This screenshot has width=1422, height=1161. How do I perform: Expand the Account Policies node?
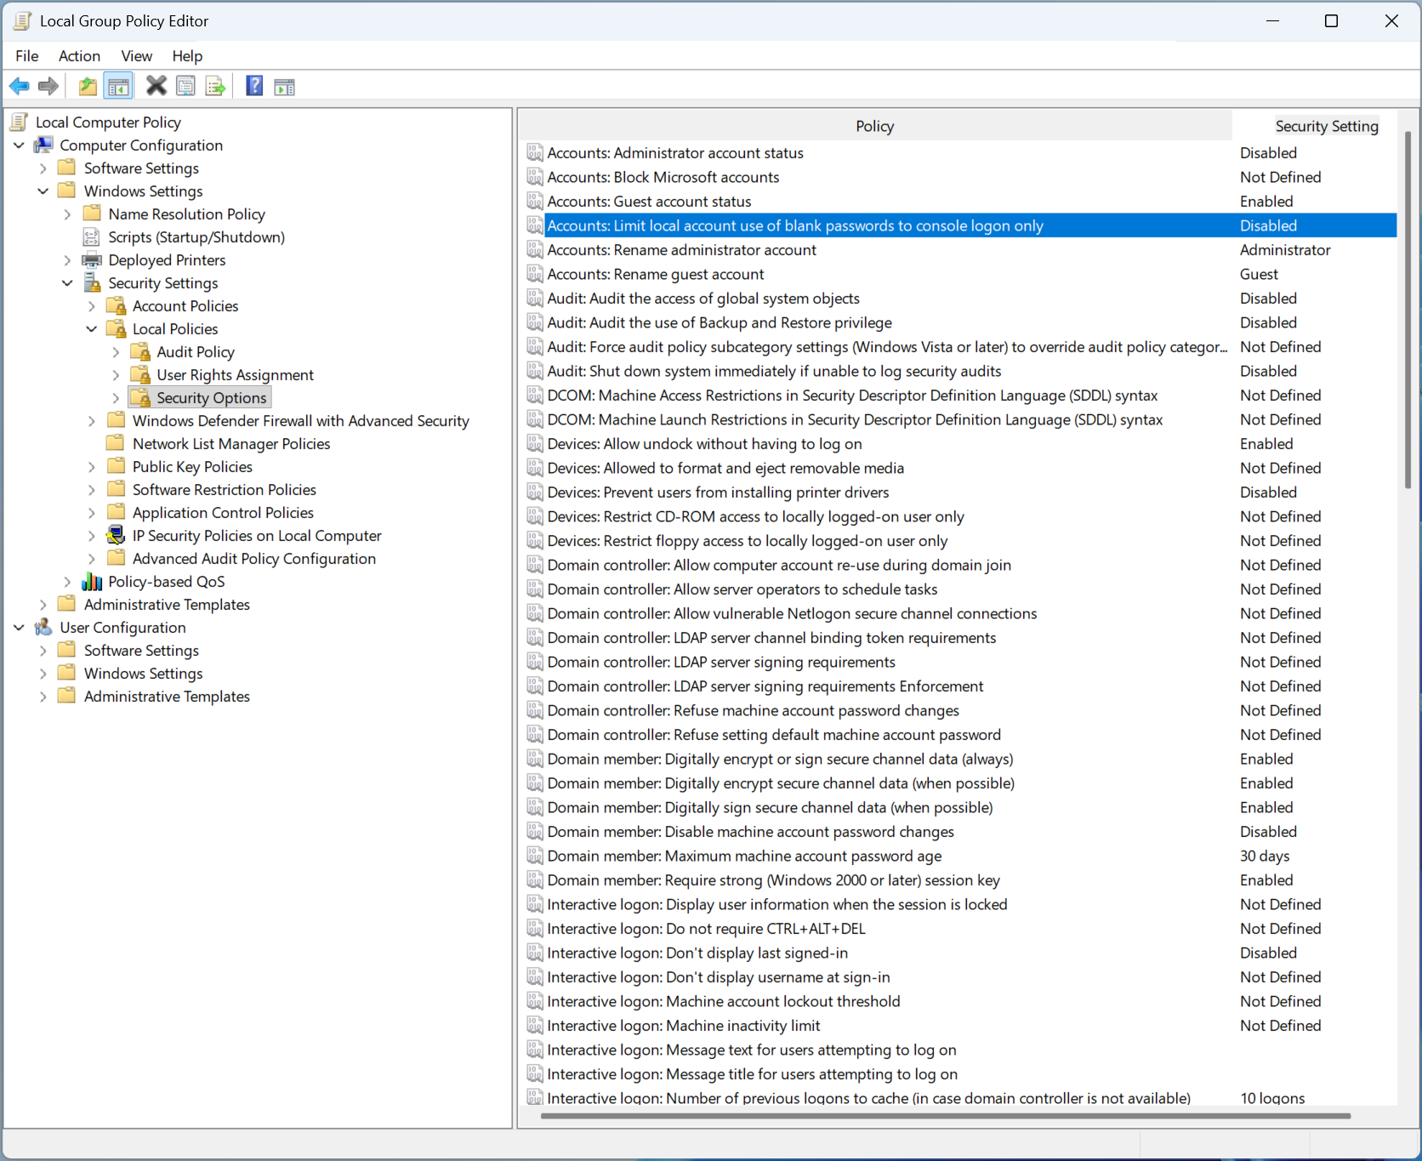[92, 306]
